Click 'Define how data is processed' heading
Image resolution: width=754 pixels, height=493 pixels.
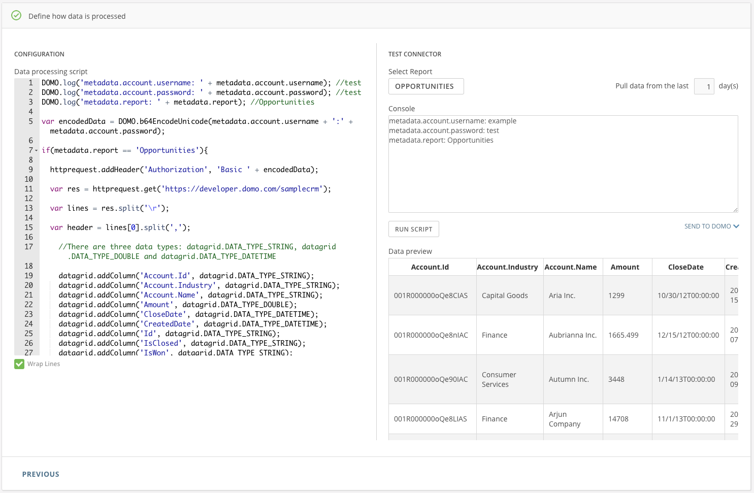pos(77,16)
